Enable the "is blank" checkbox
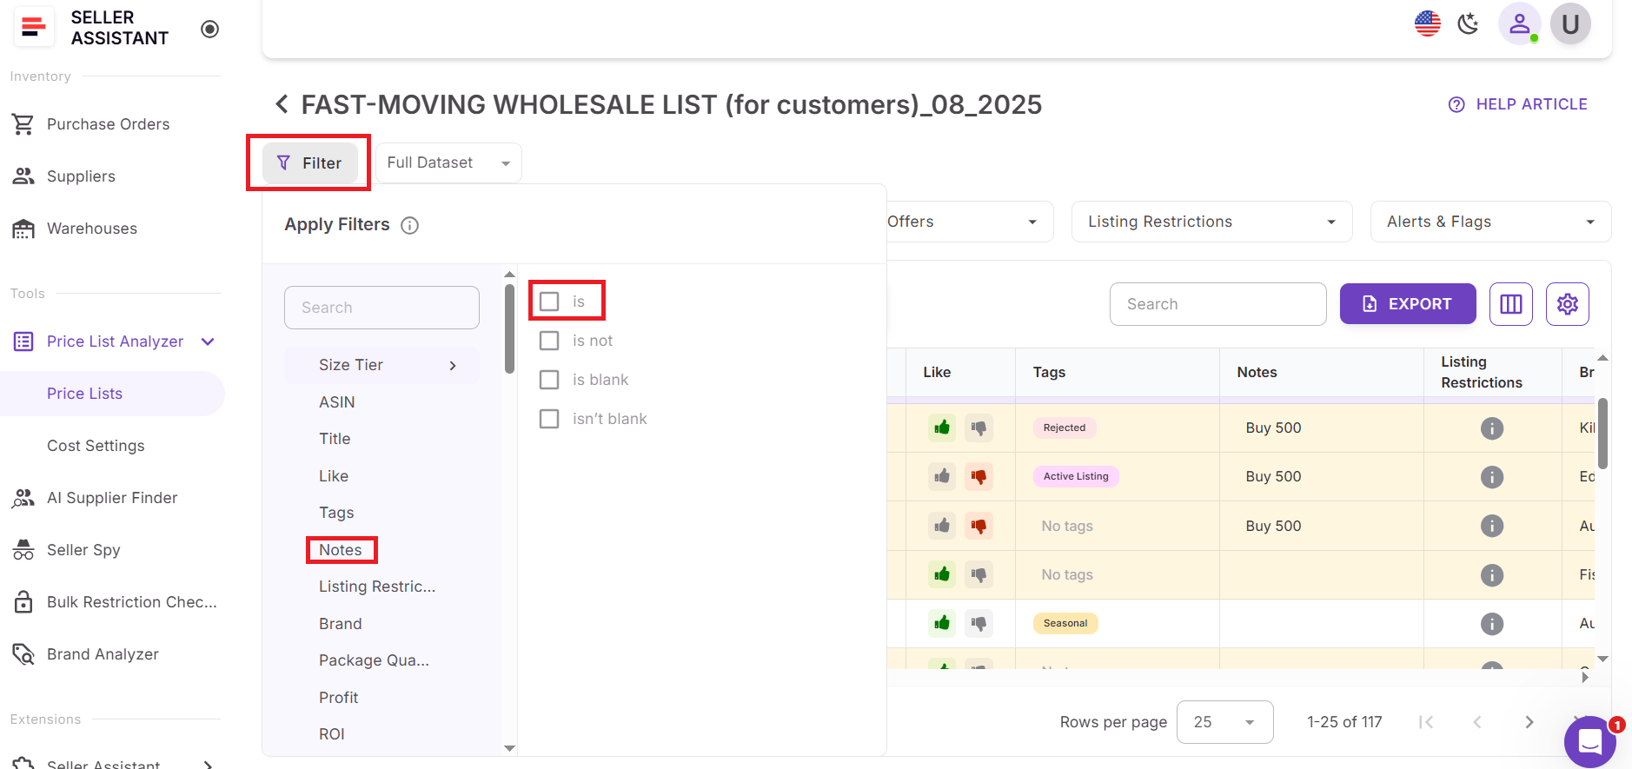The width and height of the screenshot is (1632, 769). pos(549,380)
